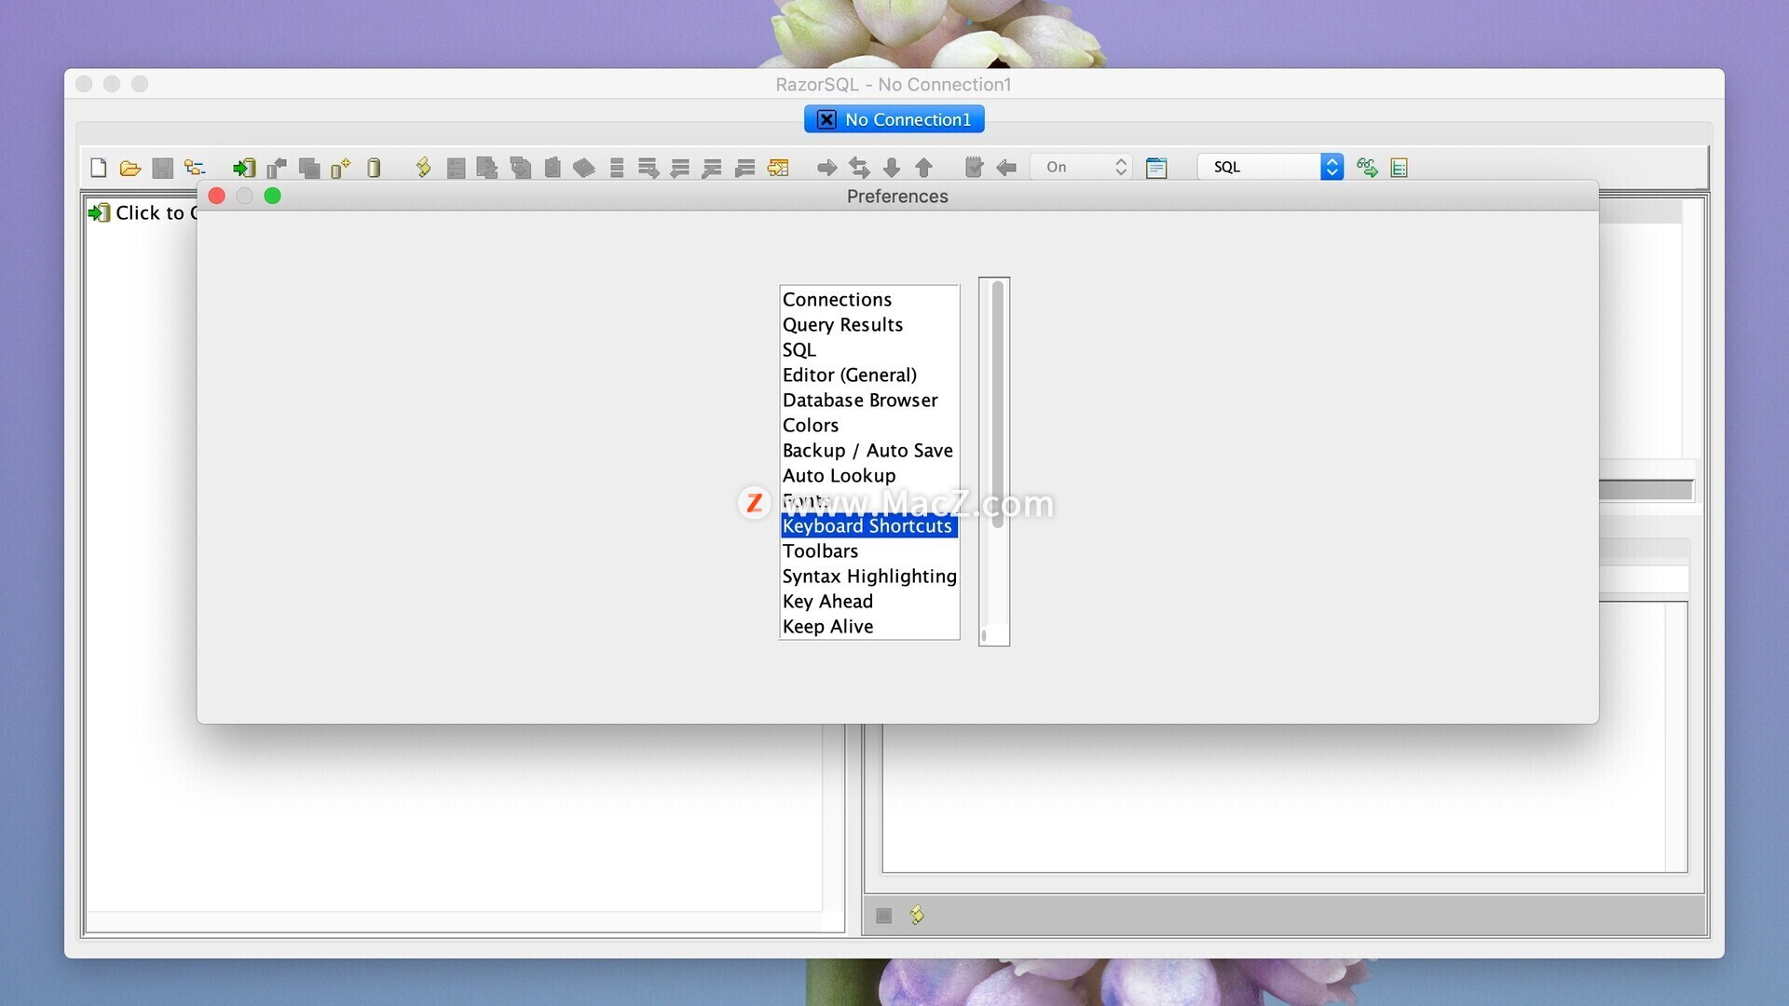This screenshot has height=1006, width=1789.
Task: Click the yellow lightning Execute SQL icon
Action: pyautogui.click(x=423, y=168)
